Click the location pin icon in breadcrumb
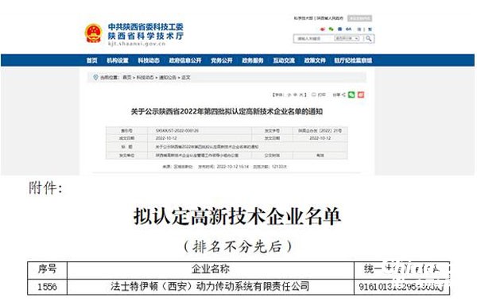 [95, 78]
